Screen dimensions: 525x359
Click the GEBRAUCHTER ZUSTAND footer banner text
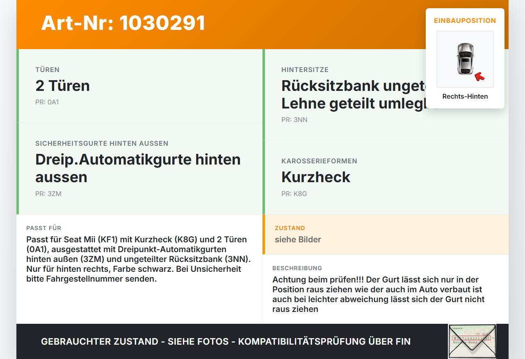(226, 341)
